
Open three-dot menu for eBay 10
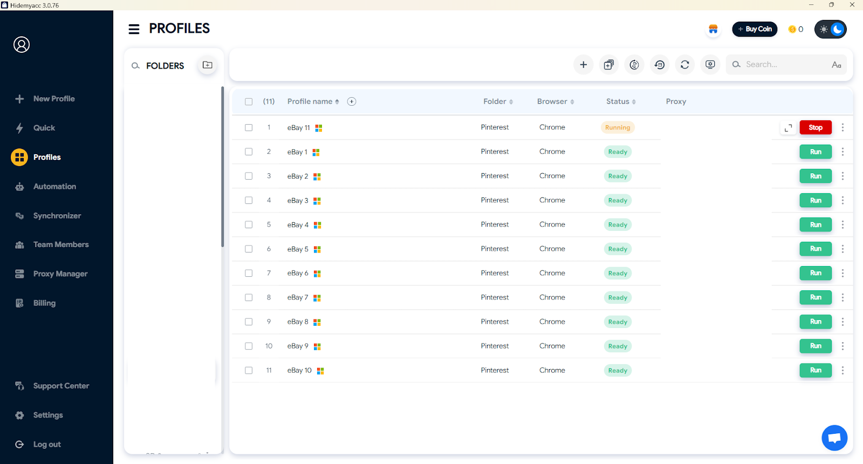point(843,371)
